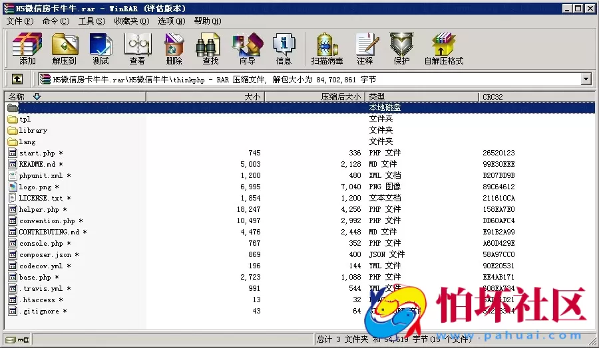Click the library folder icon
This screenshot has width=599, height=348.
[13, 130]
